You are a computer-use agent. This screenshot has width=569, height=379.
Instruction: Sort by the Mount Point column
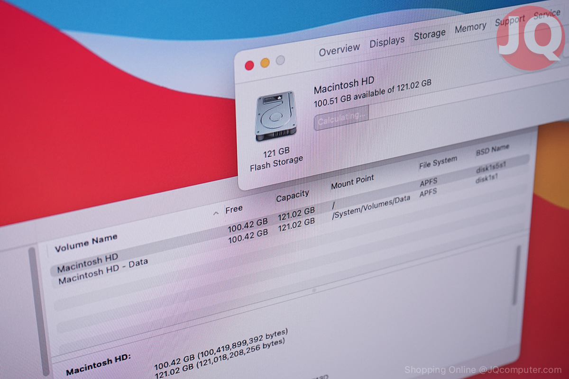pos(352,182)
